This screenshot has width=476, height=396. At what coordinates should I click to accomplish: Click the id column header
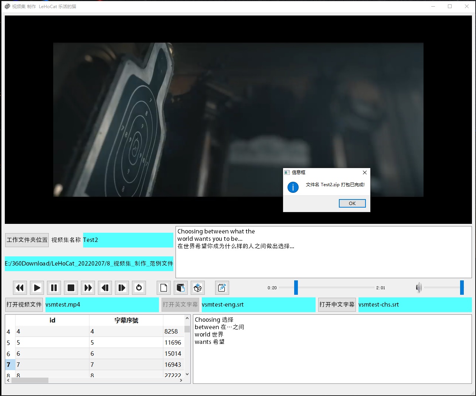coord(52,320)
